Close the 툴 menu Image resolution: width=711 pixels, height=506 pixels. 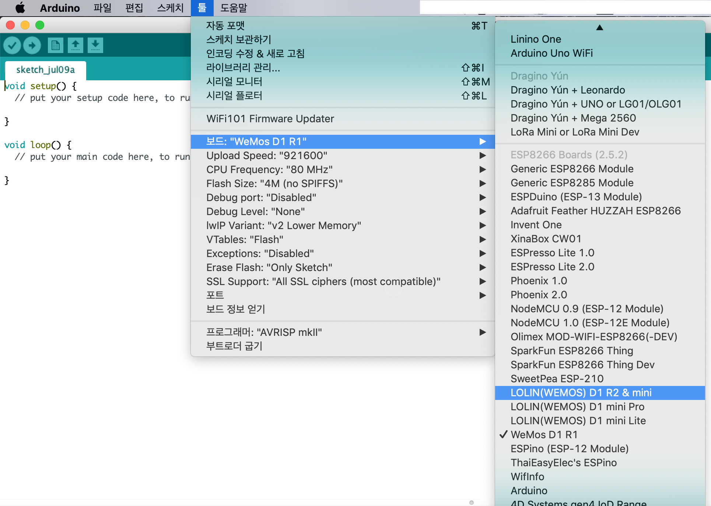click(x=202, y=8)
